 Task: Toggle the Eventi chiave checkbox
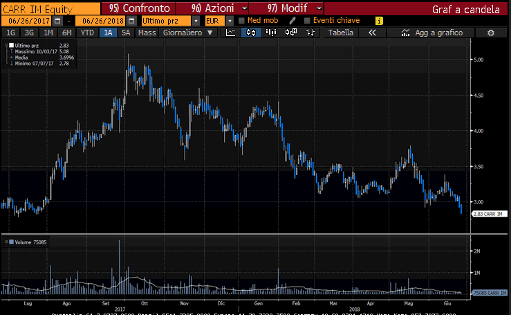click(307, 21)
